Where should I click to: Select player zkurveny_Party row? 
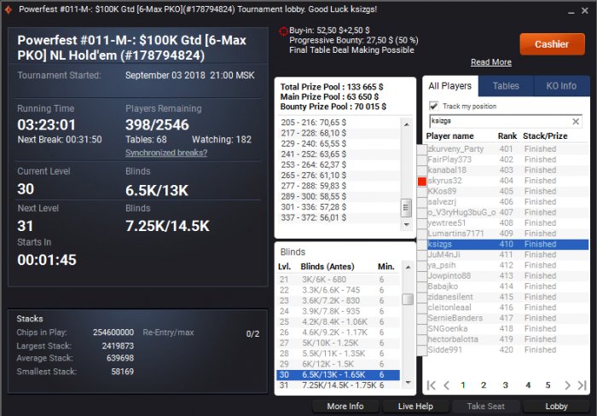tap(507, 149)
